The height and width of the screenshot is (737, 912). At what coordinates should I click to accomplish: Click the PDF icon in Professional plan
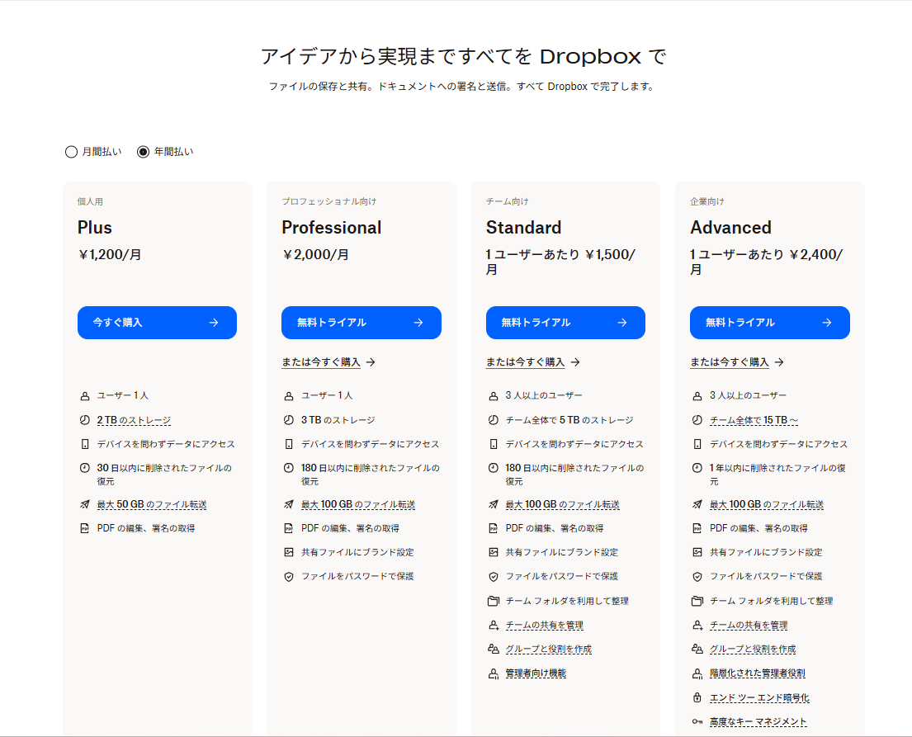(289, 528)
